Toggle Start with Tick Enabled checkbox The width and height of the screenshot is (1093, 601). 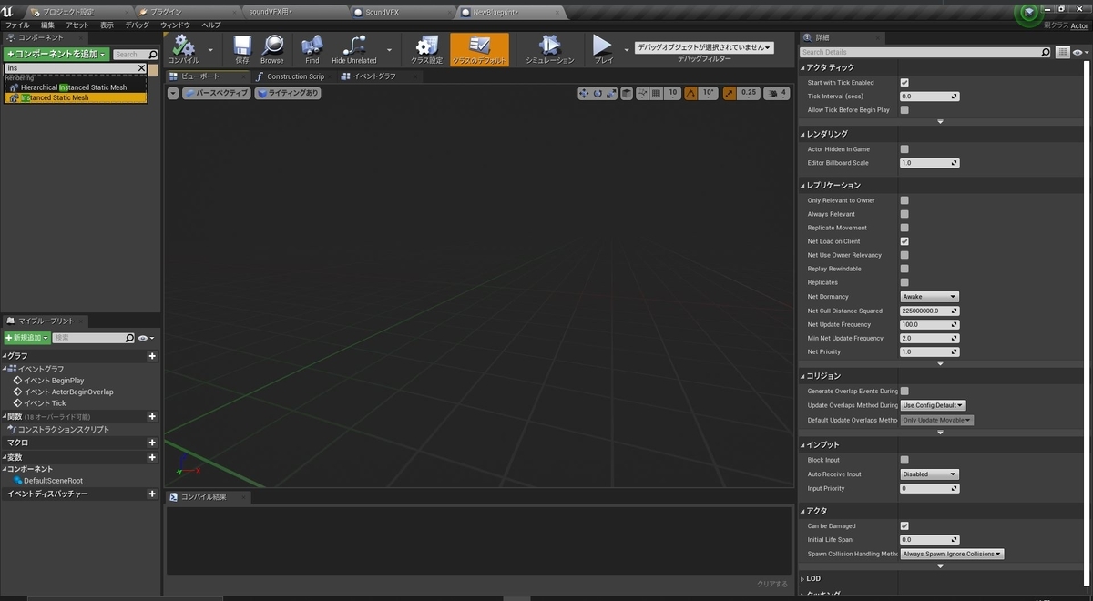[904, 83]
